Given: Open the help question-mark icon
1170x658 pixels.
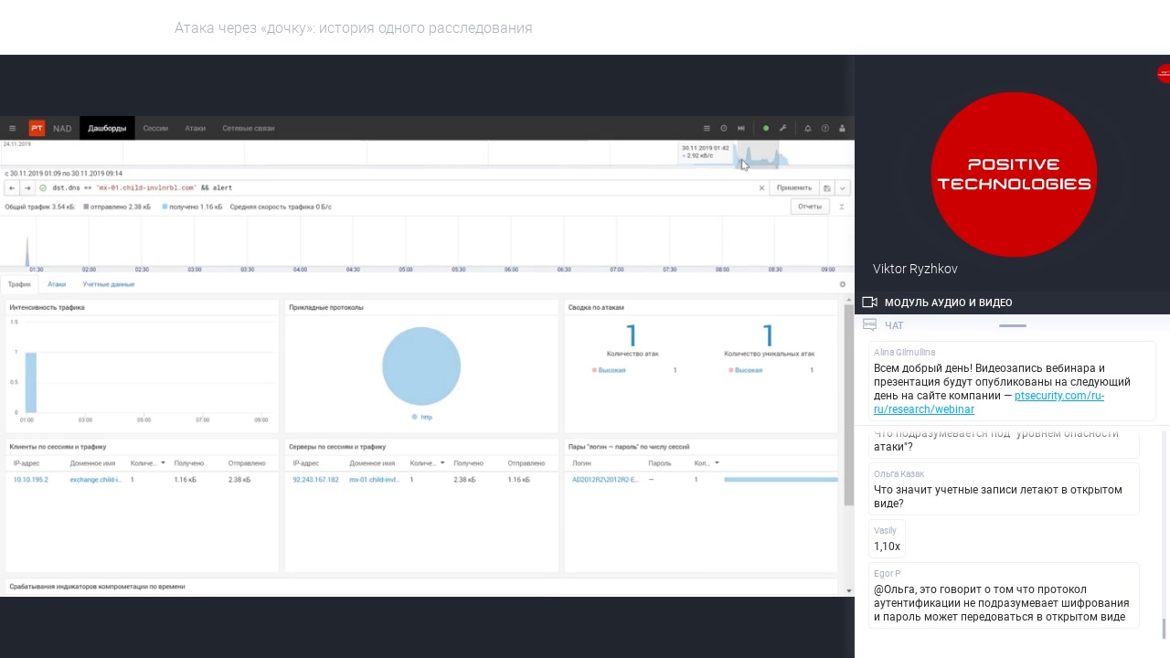Looking at the screenshot, I should [x=825, y=128].
